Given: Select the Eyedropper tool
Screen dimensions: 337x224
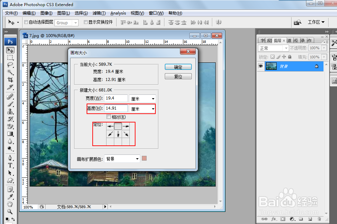Looking at the screenshot, I should (10, 196).
